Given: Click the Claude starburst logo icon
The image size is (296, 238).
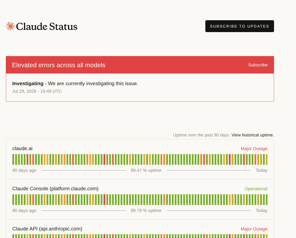Looking at the screenshot, I should (10, 26).
